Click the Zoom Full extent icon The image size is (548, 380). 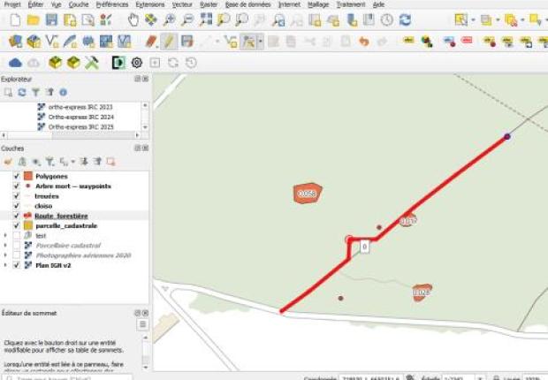[206, 19]
